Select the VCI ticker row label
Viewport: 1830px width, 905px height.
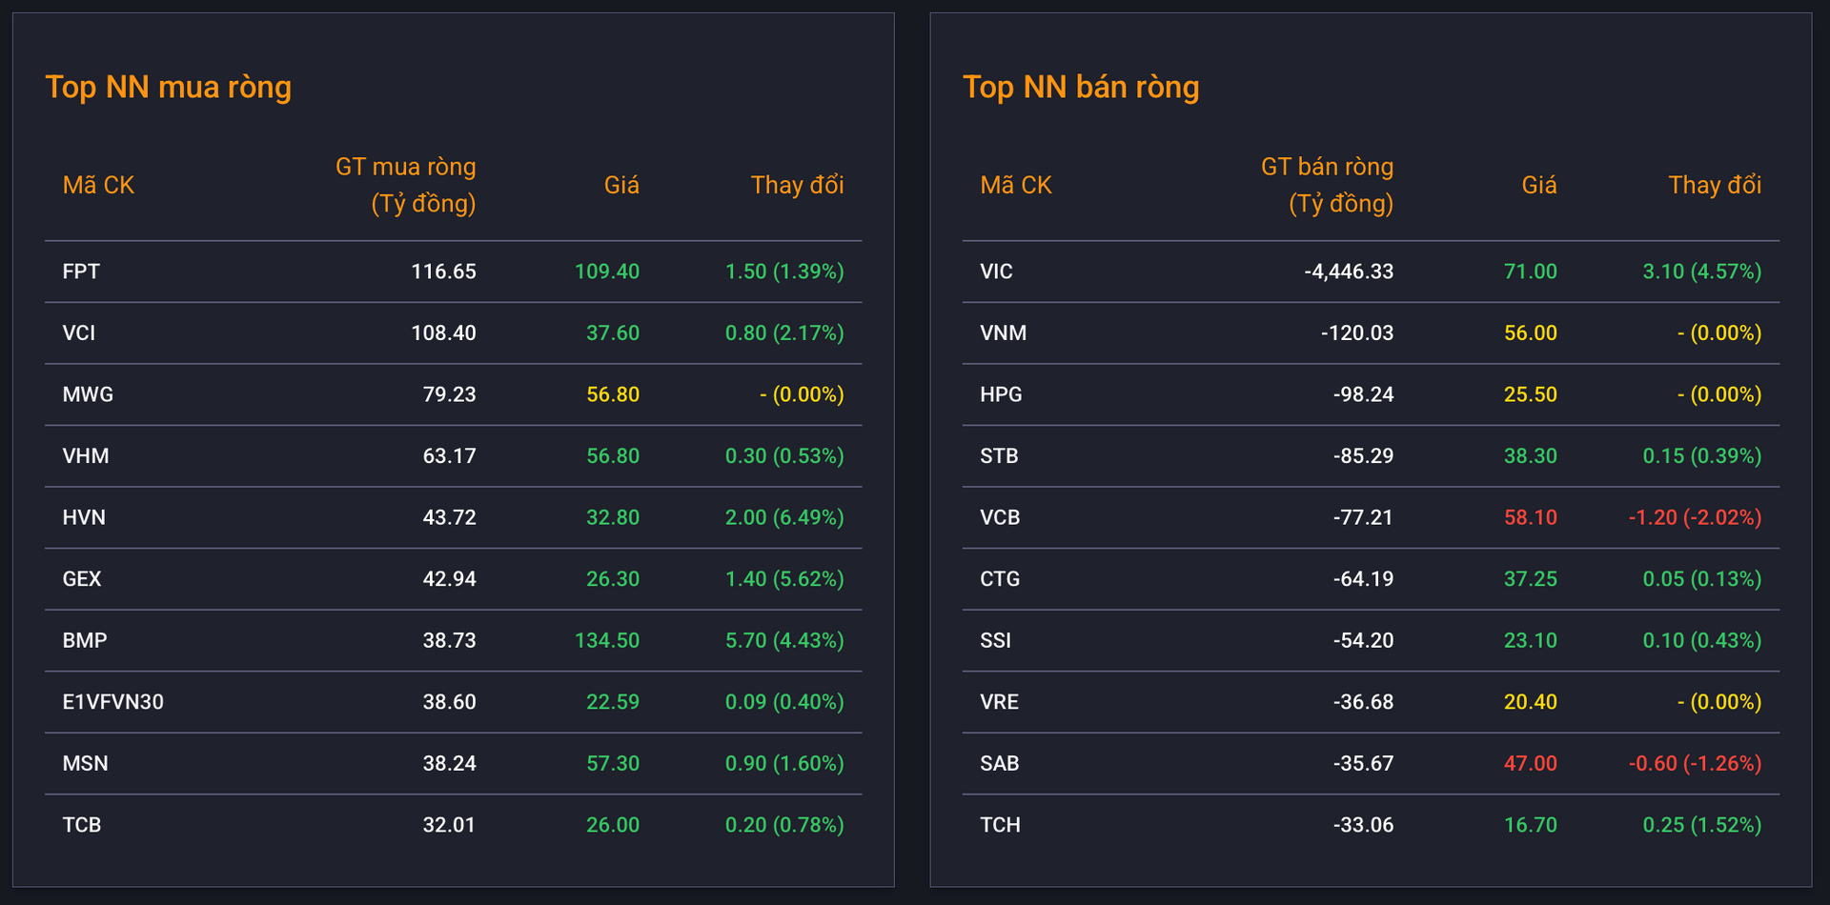[x=79, y=333]
